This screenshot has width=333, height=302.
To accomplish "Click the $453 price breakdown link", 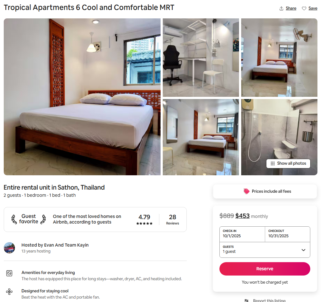I will click(x=242, y=216).
